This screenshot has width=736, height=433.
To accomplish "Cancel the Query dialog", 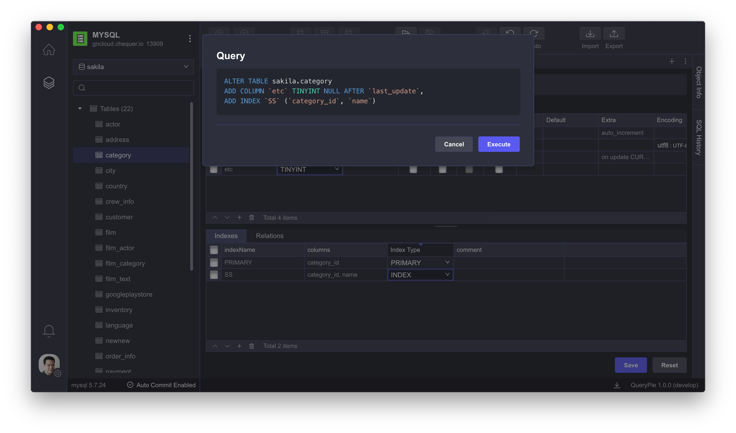I will (454, 144).
